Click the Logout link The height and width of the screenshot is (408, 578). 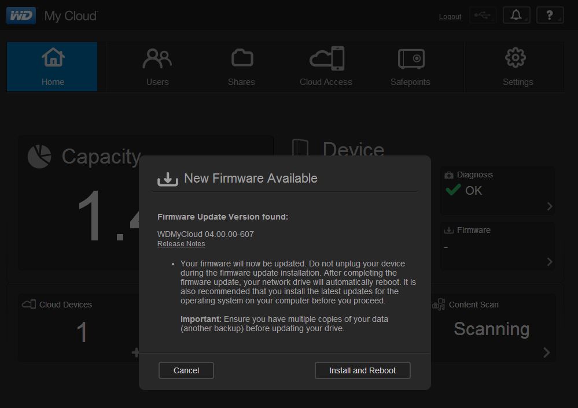(450, 17)
